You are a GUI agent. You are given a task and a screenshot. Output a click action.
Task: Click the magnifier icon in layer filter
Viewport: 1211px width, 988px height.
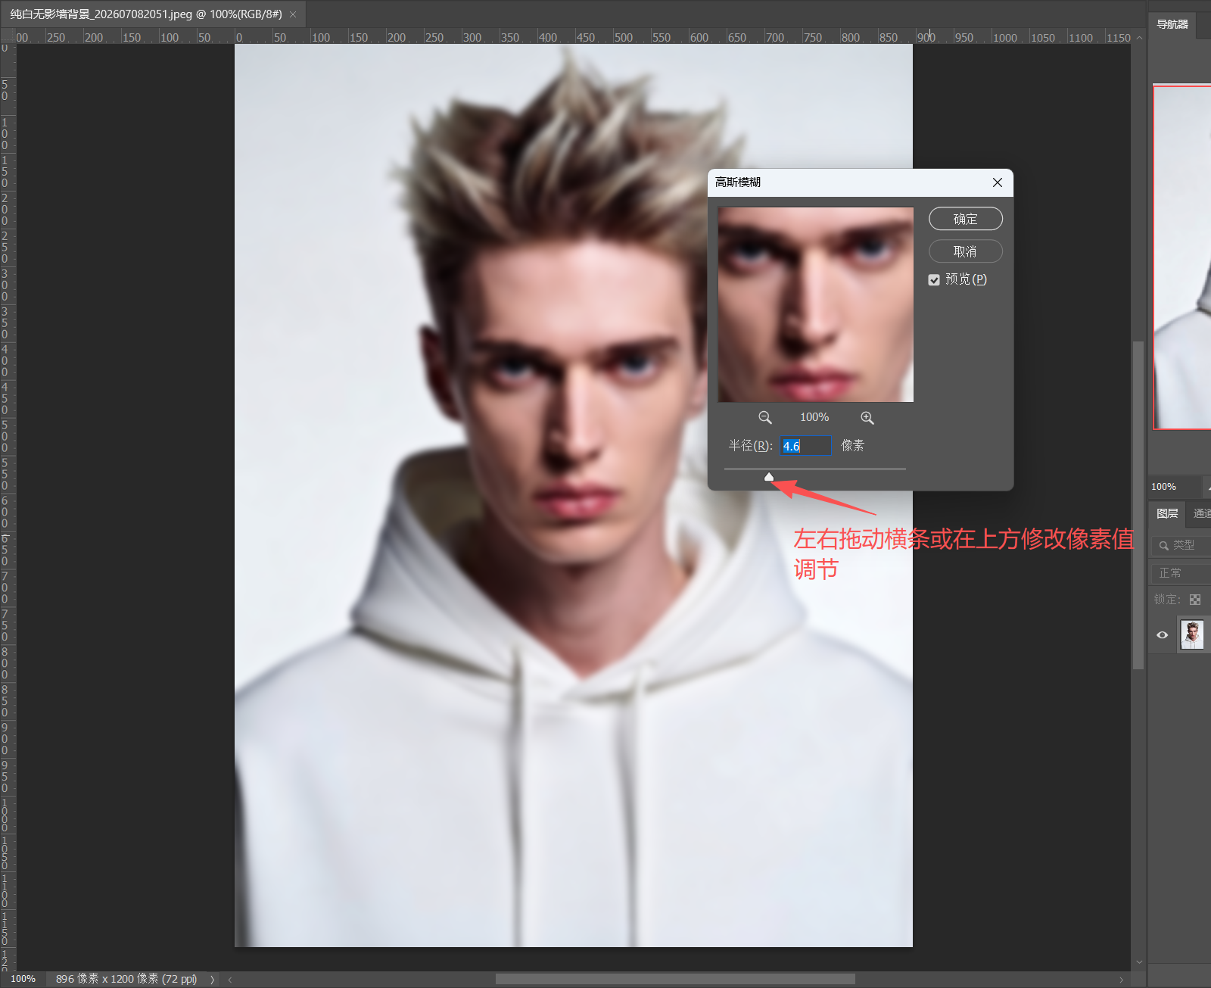(x=1164, y=545)
